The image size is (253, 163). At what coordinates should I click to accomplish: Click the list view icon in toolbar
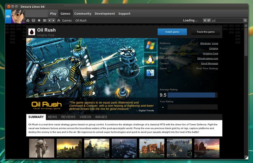(x=45, y=21)
